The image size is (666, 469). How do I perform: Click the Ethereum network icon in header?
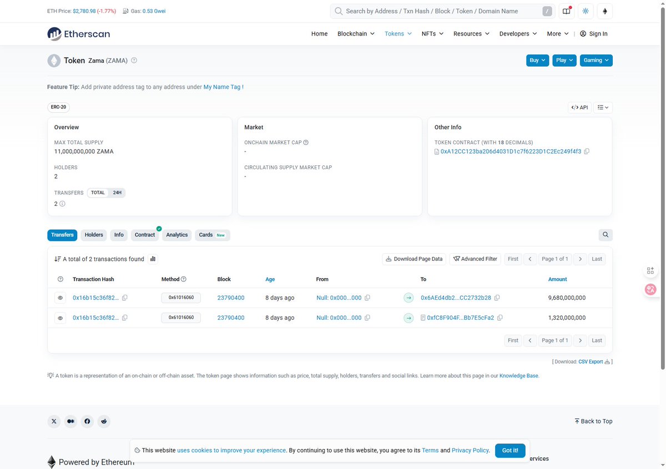coord(605,11)
